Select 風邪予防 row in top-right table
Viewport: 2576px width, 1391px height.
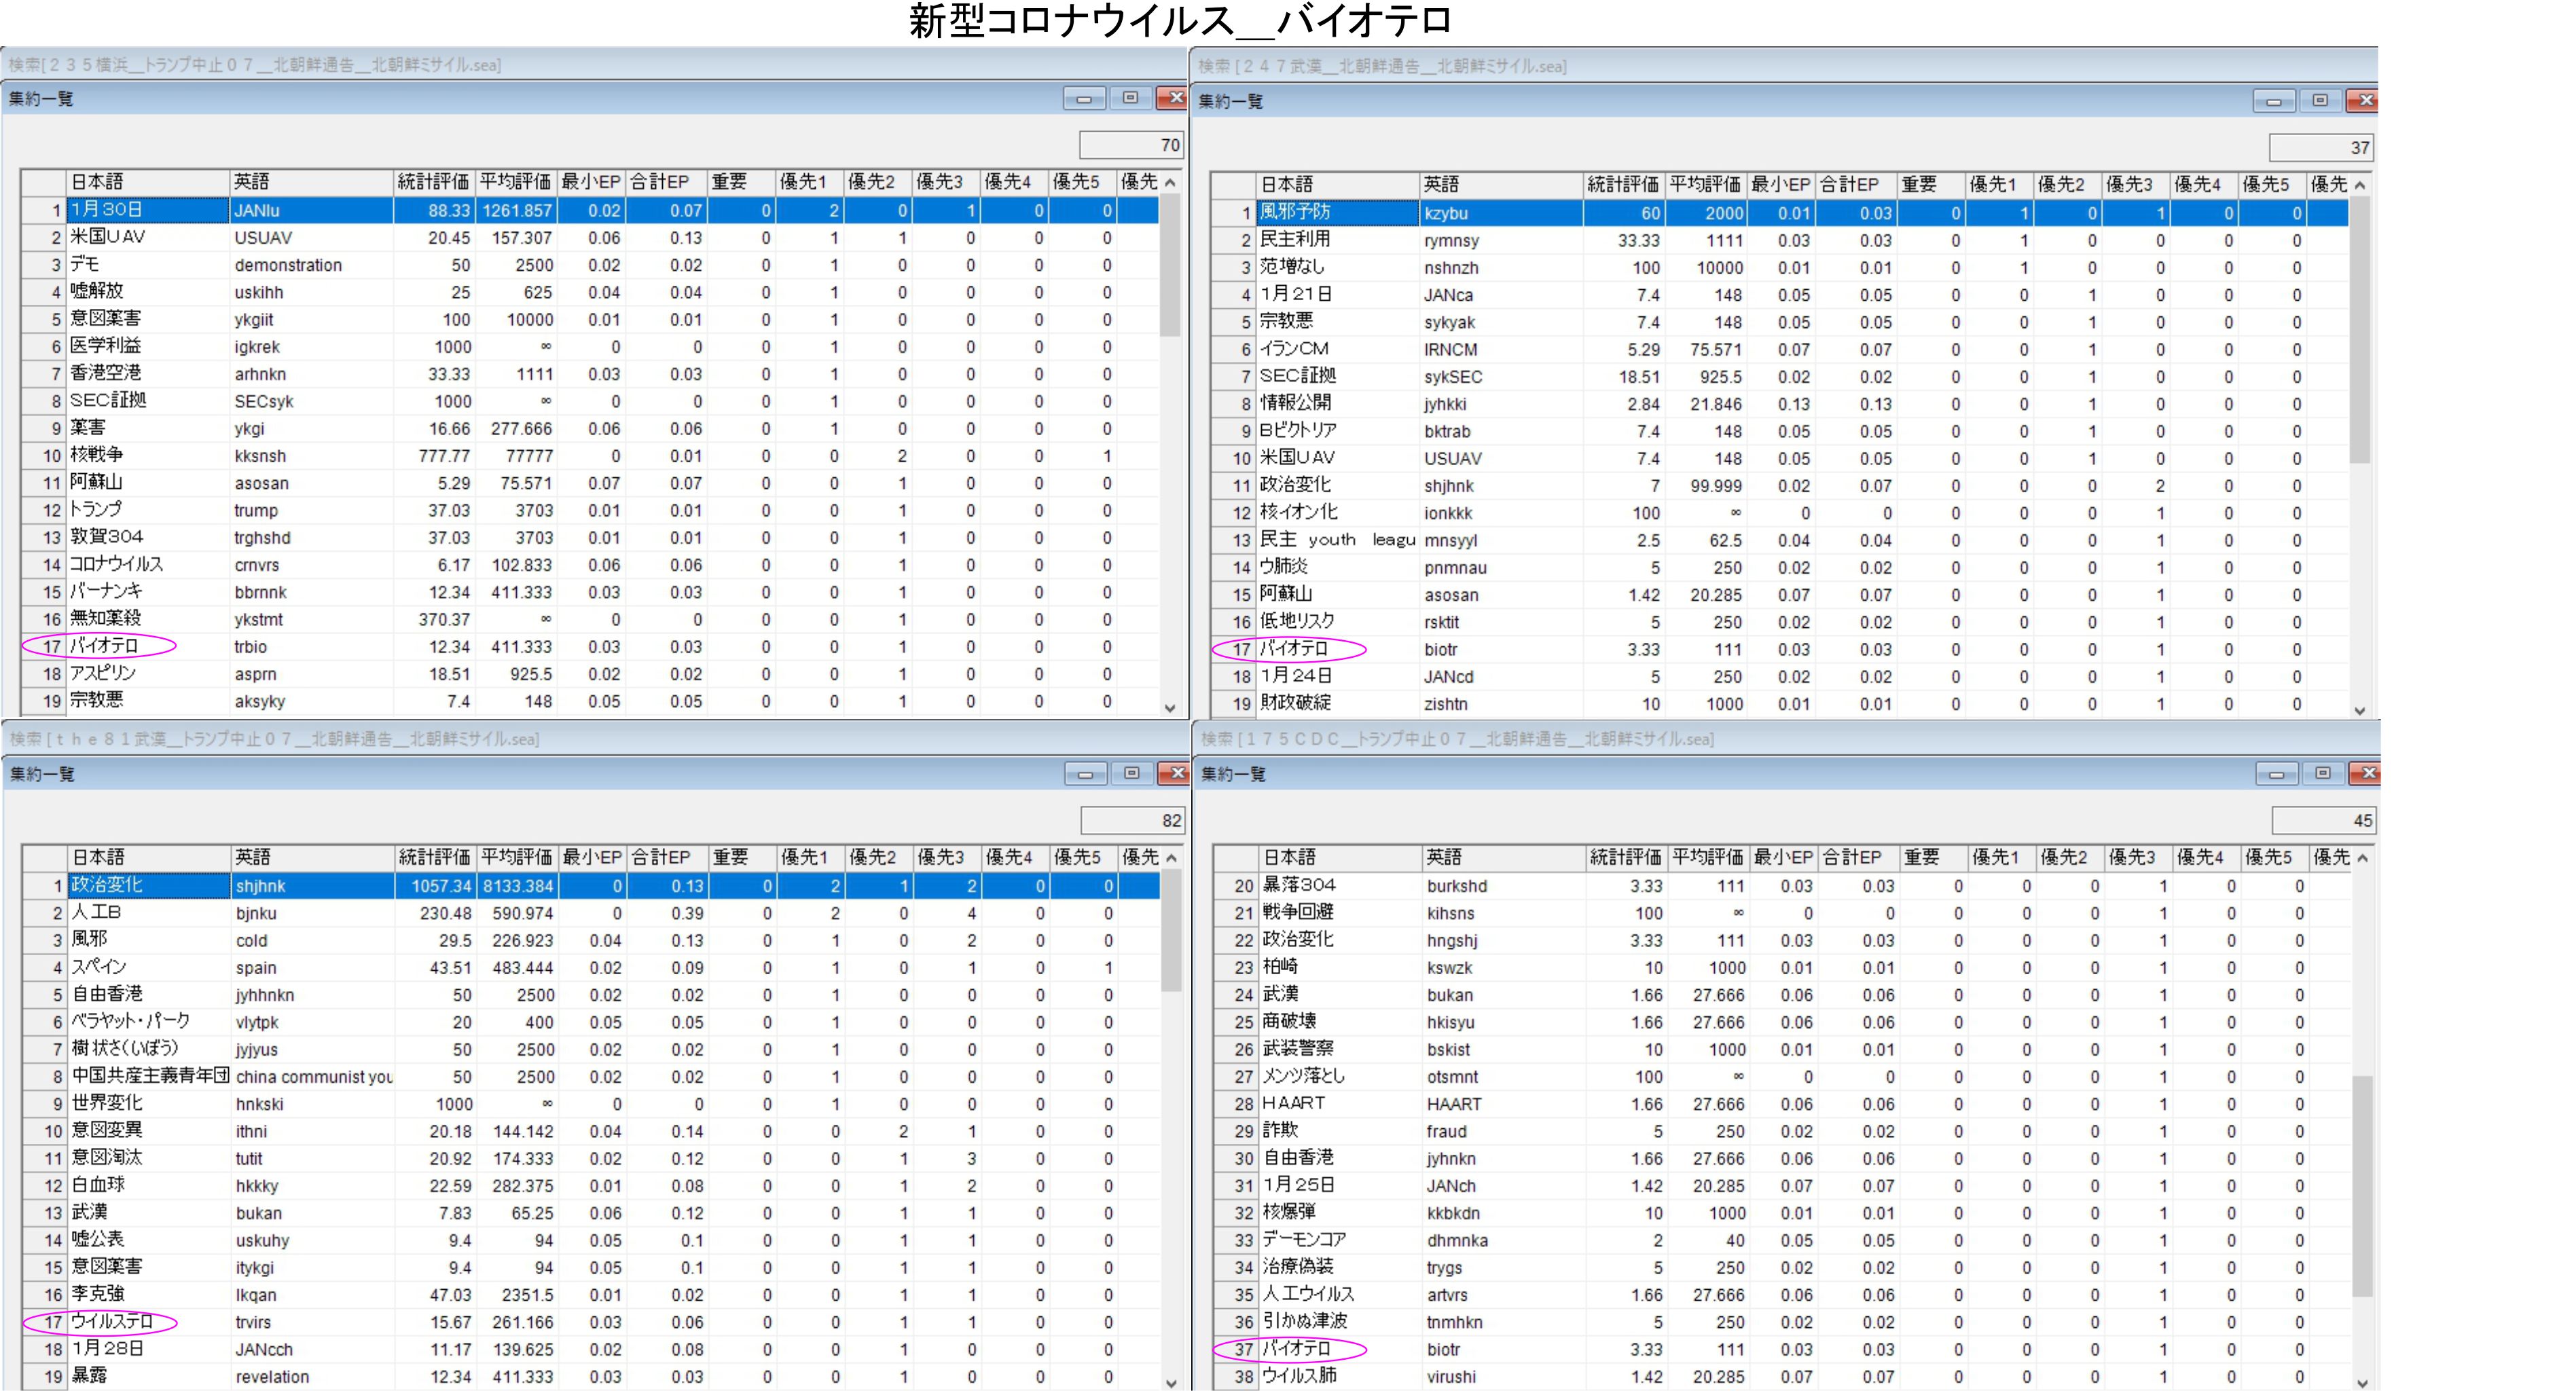(x=1295, y=213)
